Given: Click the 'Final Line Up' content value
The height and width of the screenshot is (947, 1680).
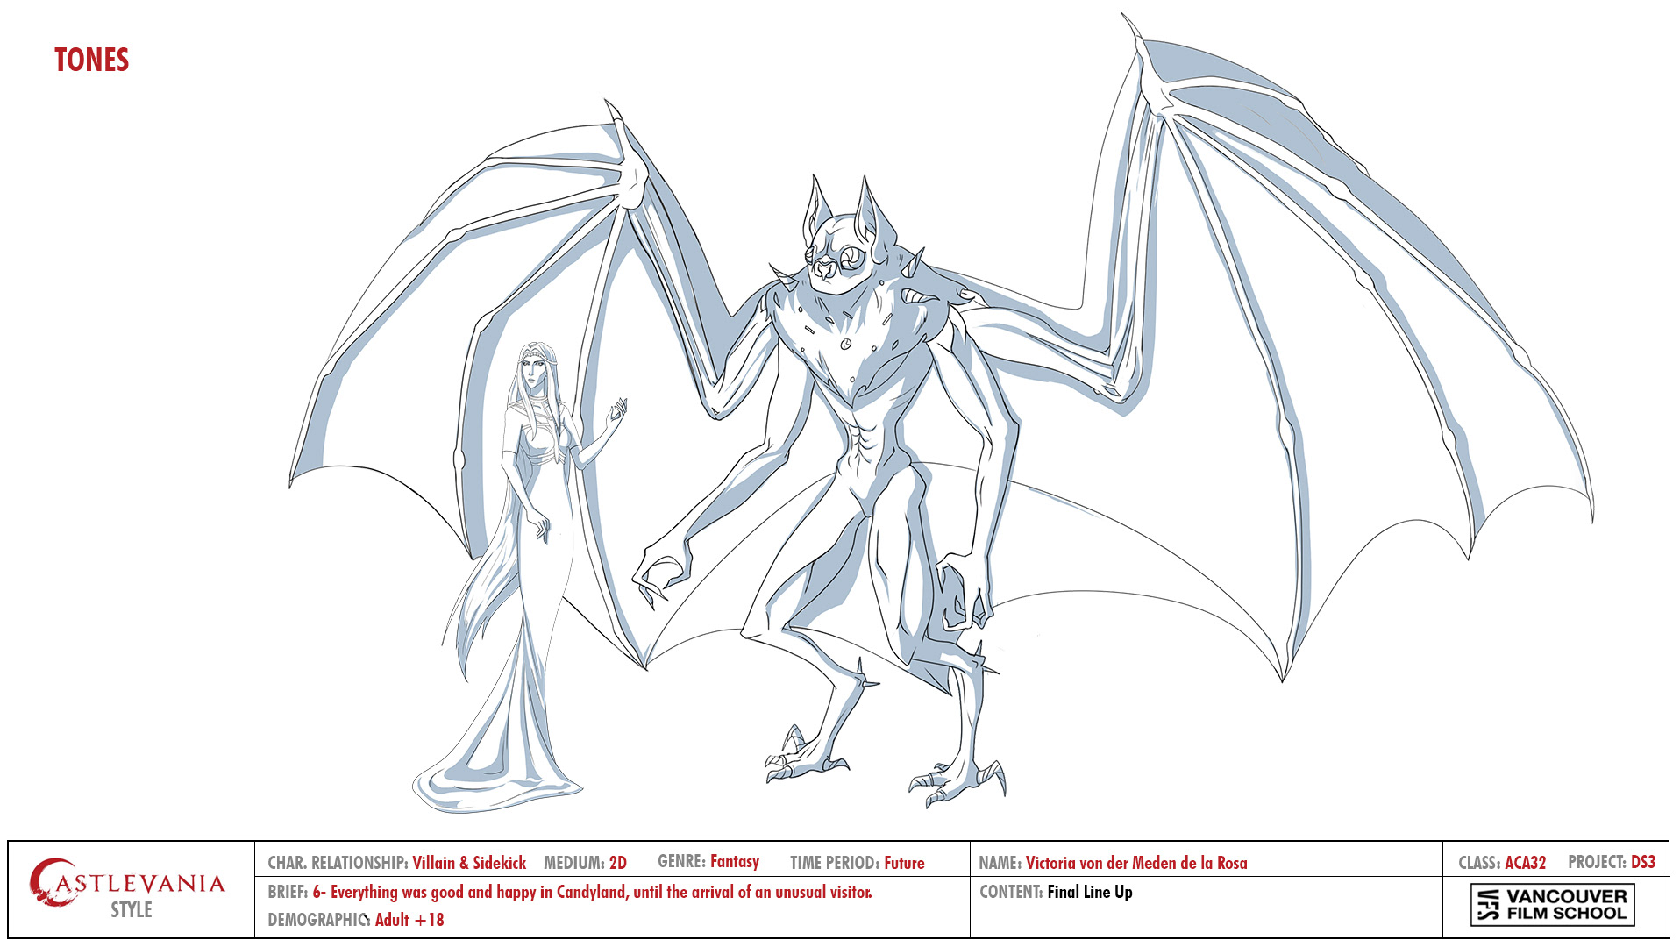Looking at the screenshot, I should [x=1090, y=892].
